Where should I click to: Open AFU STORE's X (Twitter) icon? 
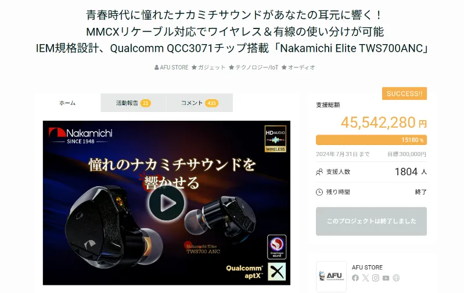coord(365,278)
